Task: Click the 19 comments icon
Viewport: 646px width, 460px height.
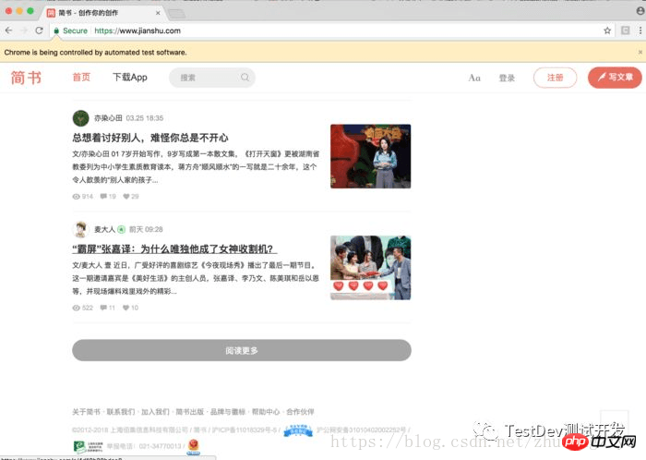Action: 103,196
